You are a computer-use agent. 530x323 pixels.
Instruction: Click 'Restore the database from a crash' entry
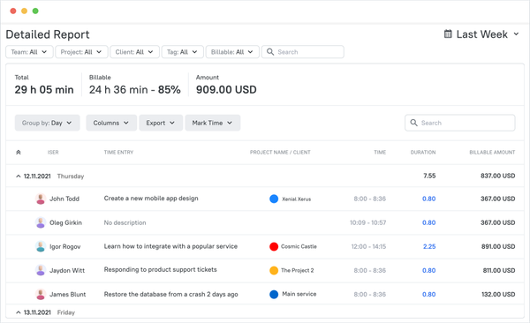pos(171,294)
